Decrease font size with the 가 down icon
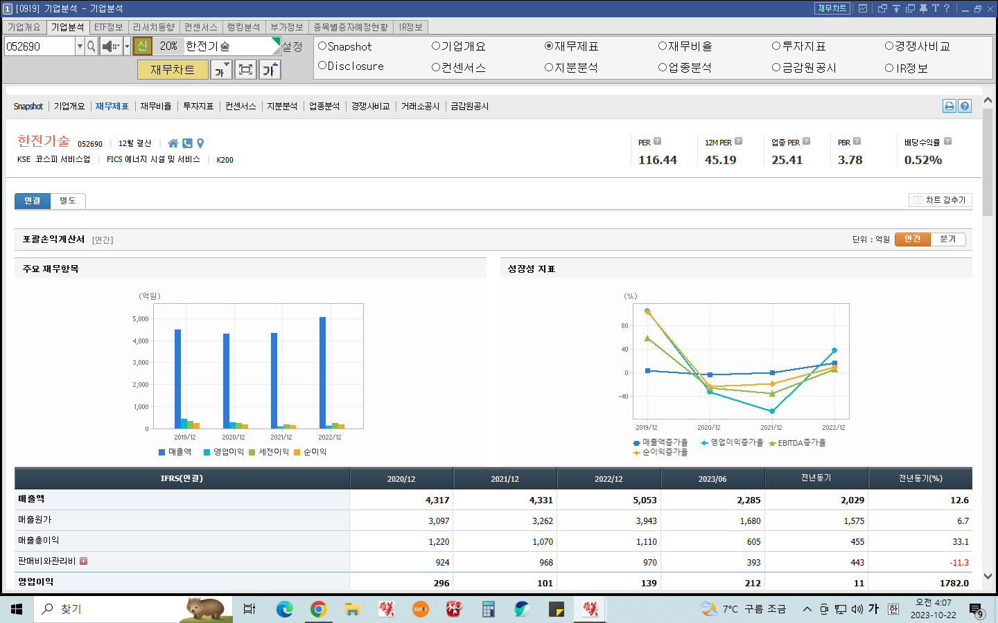 tap(221, 70)
